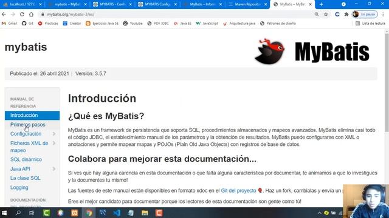Open the Gmail bookmark
389x218 pixels.
click(x=10, y=24)
